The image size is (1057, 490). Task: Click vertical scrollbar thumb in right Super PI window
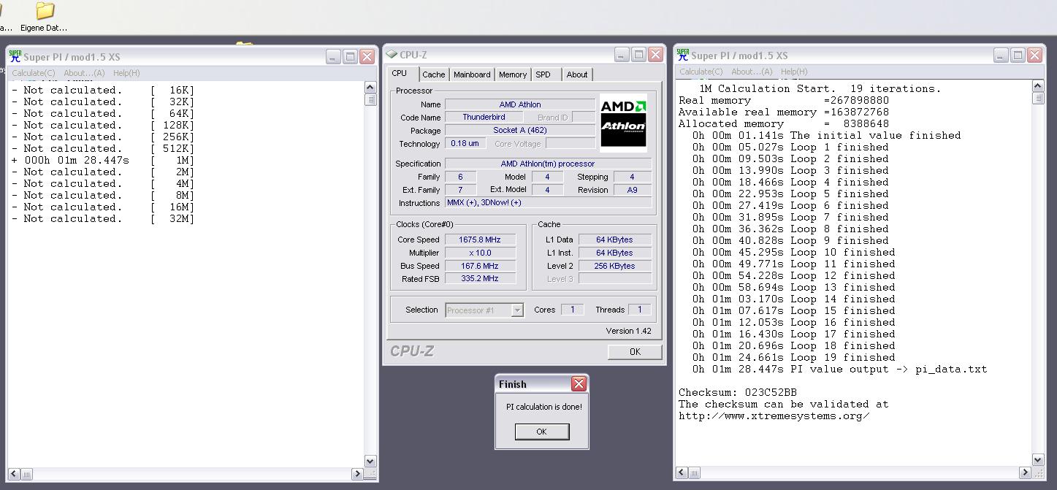(1038, 99)
